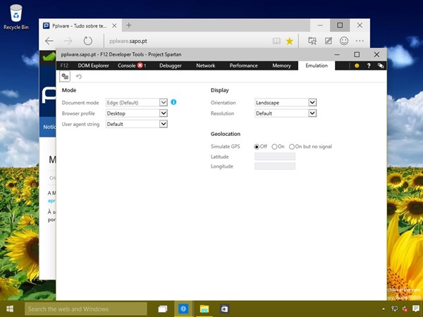Screen dimensions: 423x317
Task: Open the Store taskbar icon
Action: coord(224,309)
